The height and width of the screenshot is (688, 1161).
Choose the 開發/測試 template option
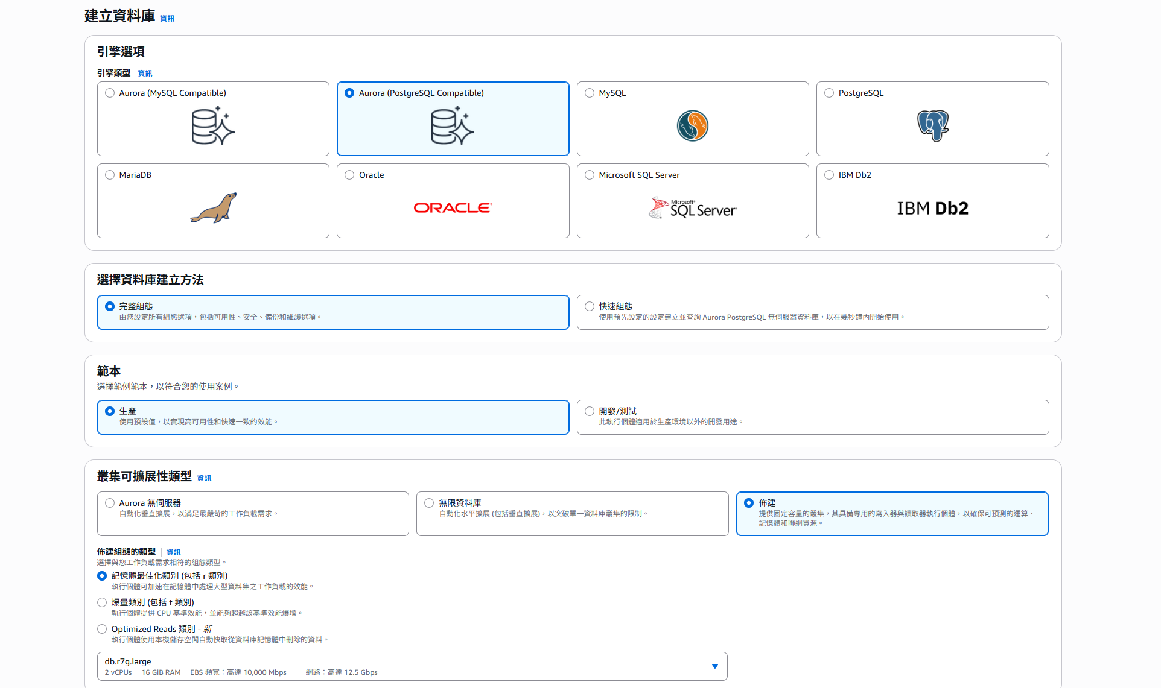coord(813,417)
